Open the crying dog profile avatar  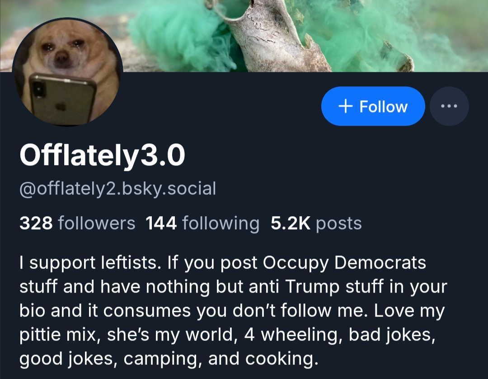[x=68, y=72]
